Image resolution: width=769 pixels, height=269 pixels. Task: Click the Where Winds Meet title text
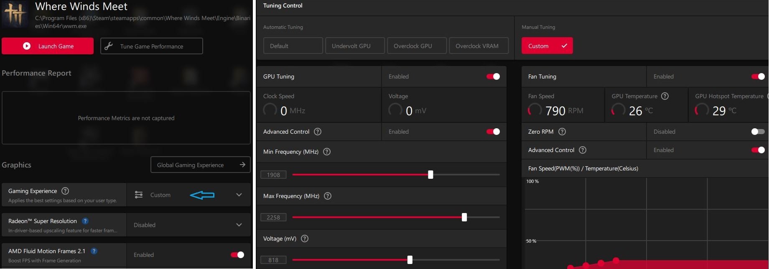coord(81,6)
